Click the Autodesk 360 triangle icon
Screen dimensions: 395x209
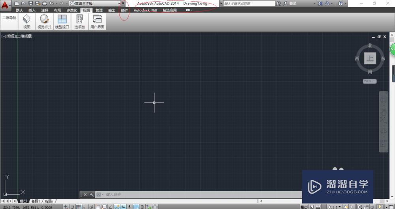(x=327, y=4)
